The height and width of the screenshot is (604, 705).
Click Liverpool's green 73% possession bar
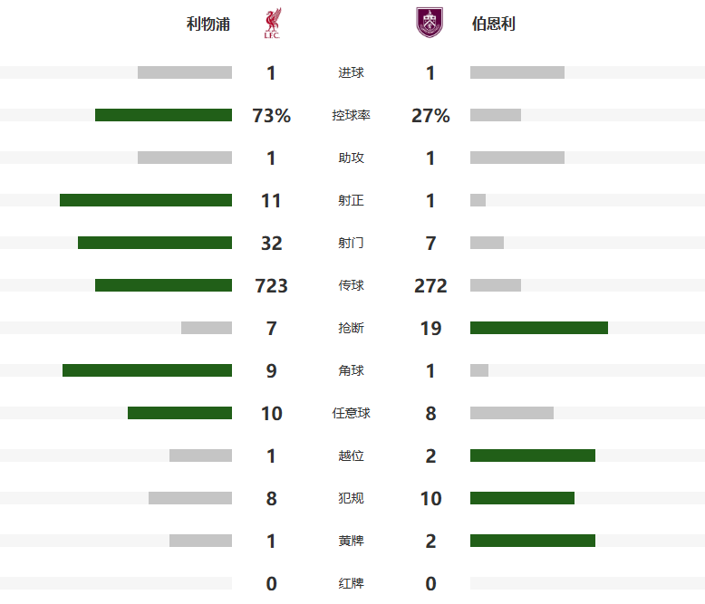click(163, 115)
